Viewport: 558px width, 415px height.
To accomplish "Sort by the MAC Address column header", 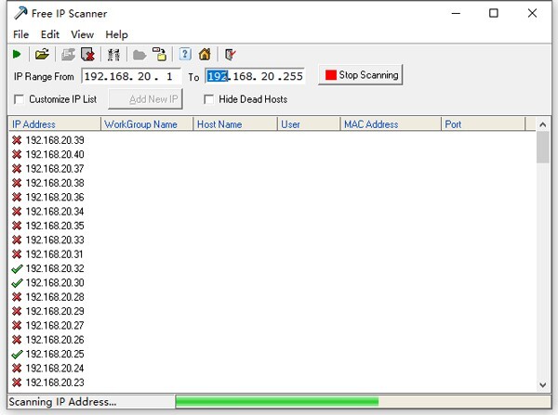I will [x=388, y=123].
